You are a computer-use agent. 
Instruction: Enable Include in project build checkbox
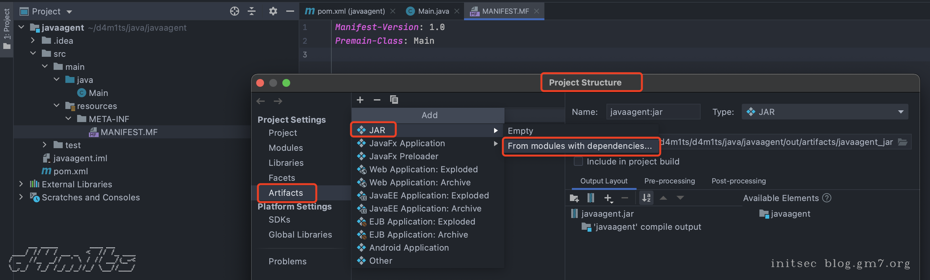578,162
